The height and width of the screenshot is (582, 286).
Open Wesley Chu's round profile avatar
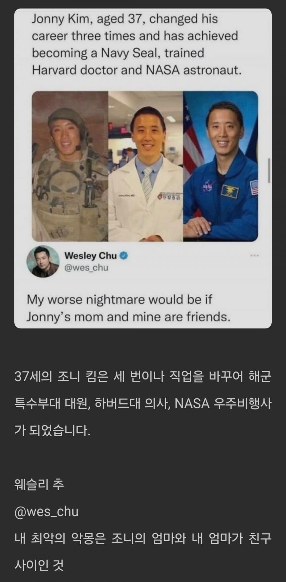click(x=43, y=262)
